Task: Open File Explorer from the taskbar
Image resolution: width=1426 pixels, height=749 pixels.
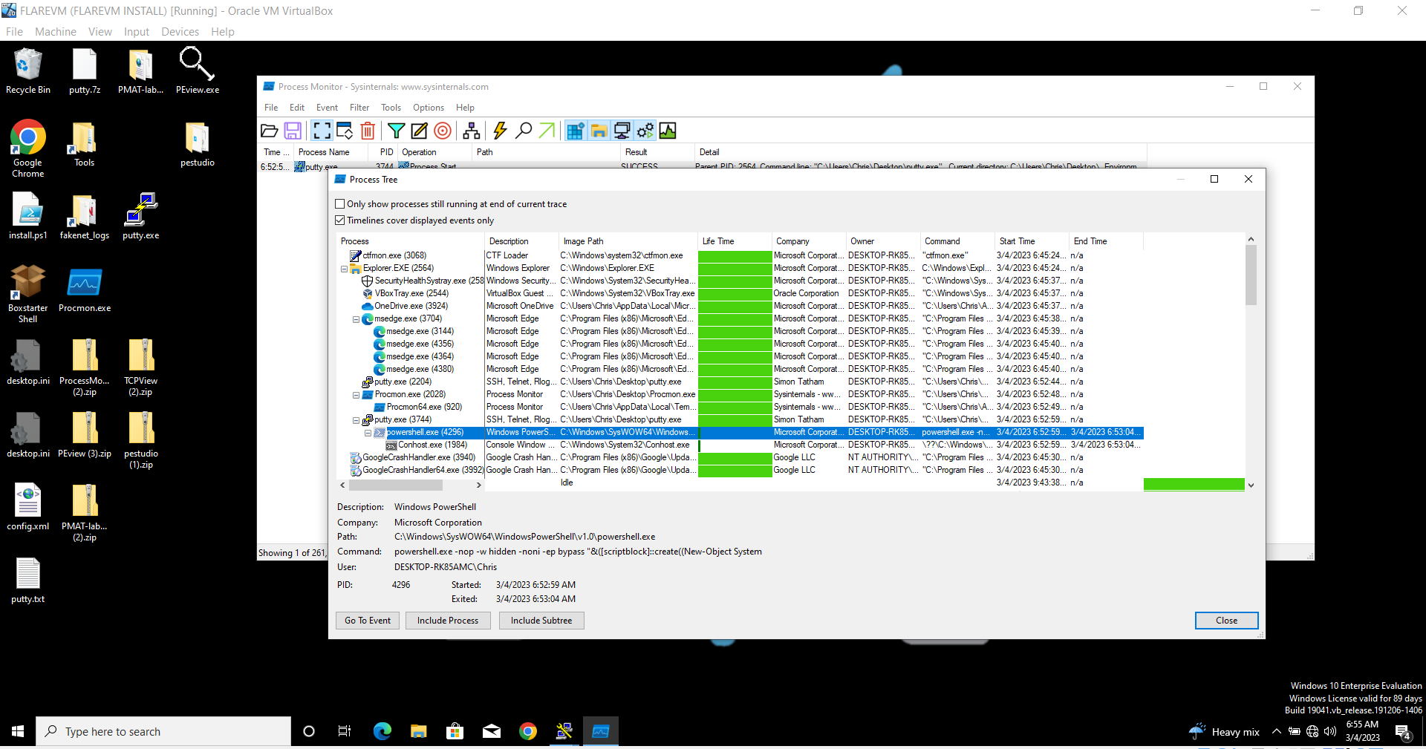Action: pyautogui.click(x=419, y=732)
